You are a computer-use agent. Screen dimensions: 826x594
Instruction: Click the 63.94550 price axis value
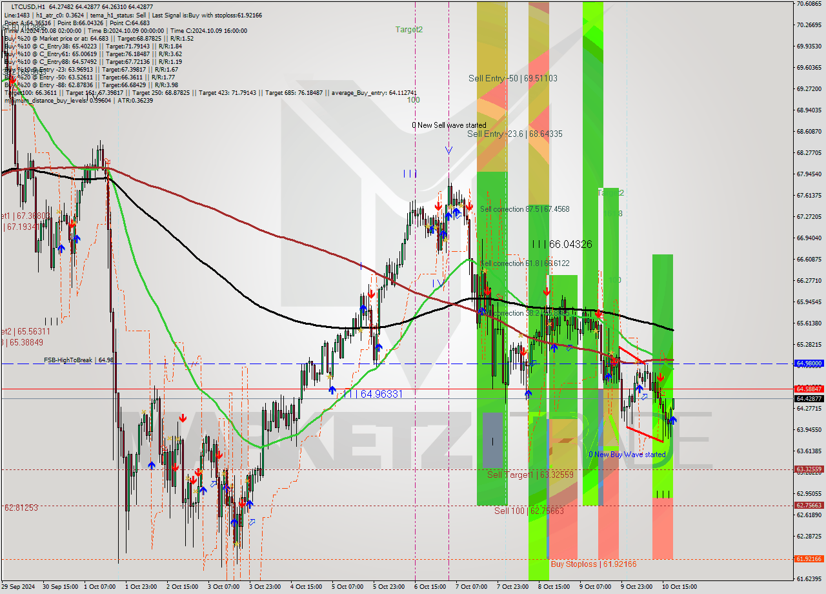(809, 430)
